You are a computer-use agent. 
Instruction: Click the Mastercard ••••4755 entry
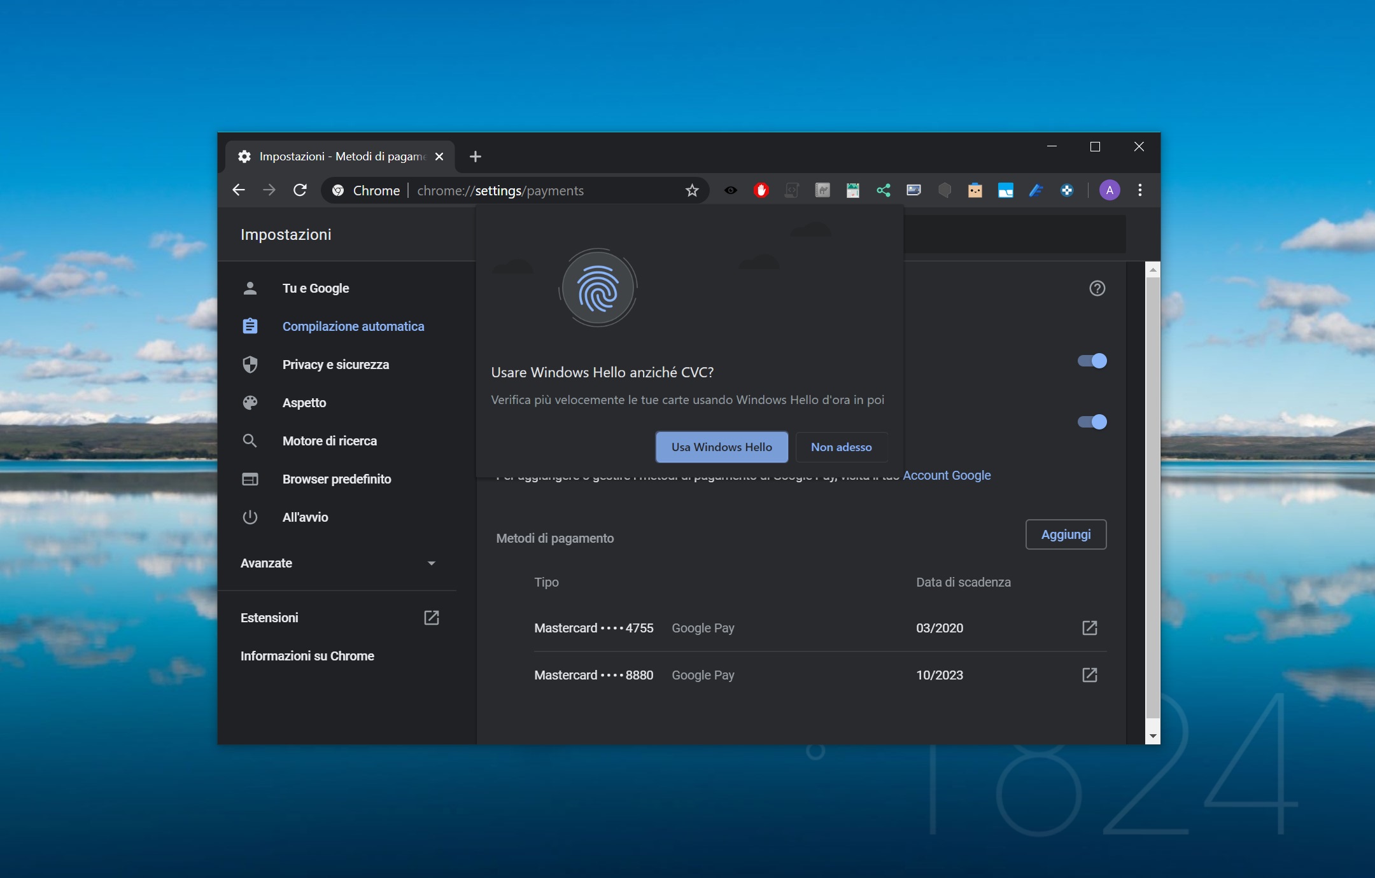(x=594, y=628)
